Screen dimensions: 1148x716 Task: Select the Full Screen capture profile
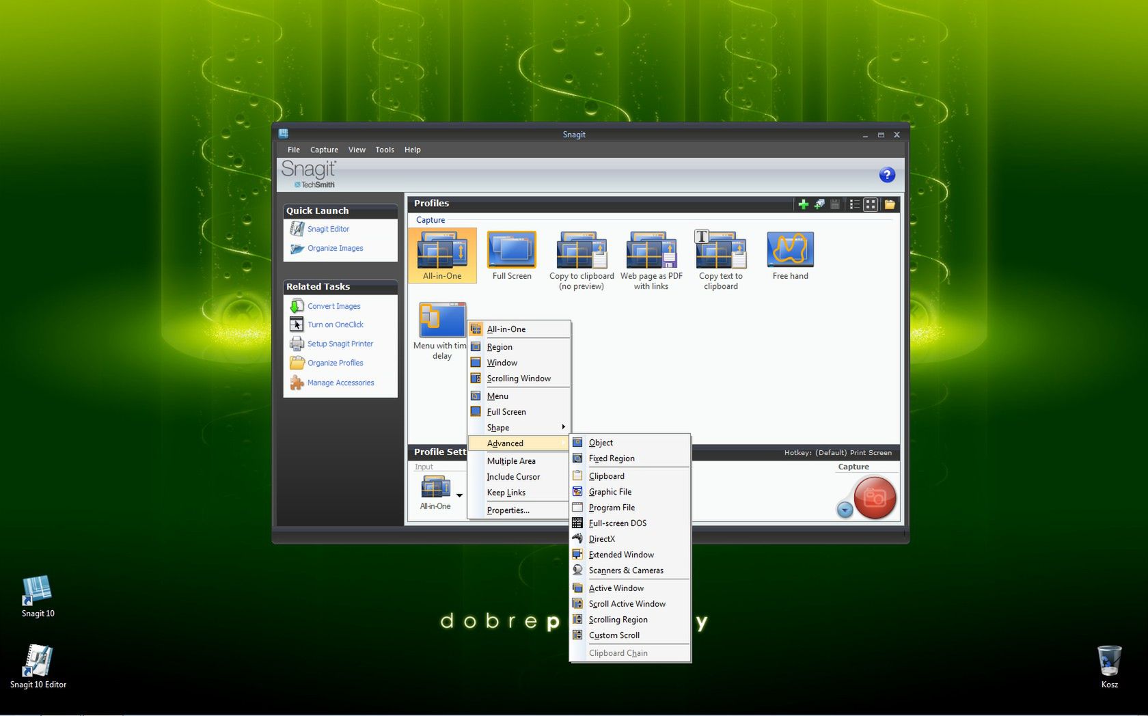pyautogui.click(x=512, y=255)
